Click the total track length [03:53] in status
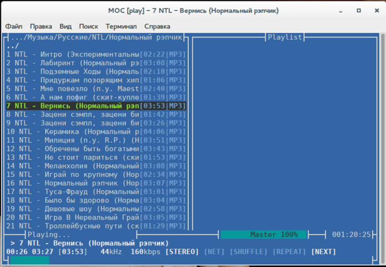The image size is (386, 267). [x=73, y=252]
